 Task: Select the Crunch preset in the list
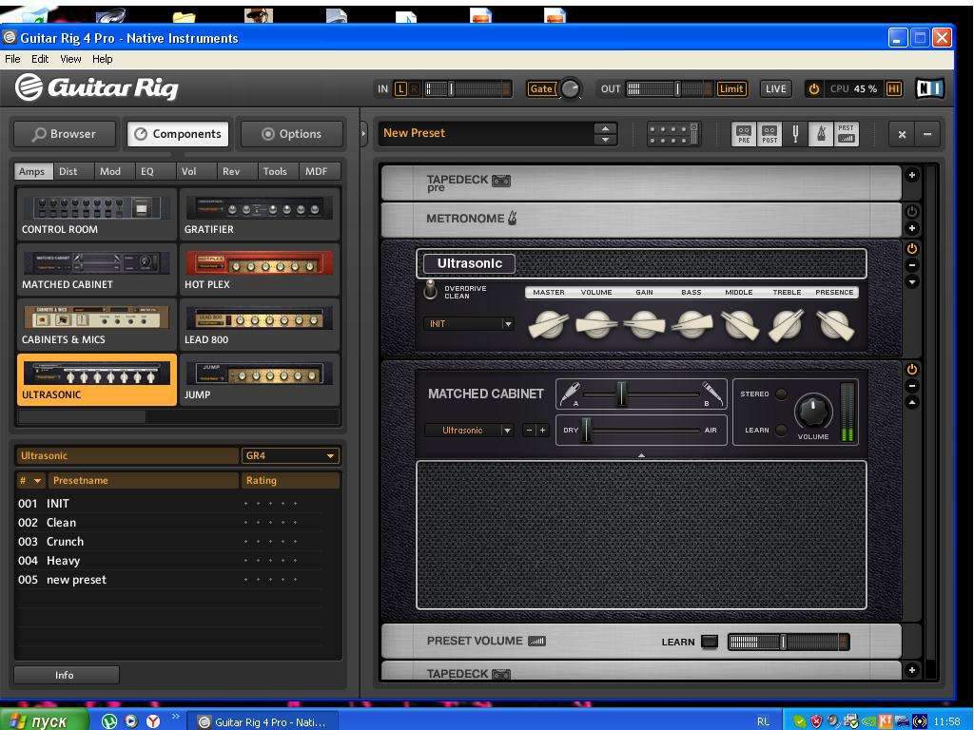pyautogui.click(x=65, y=542)
